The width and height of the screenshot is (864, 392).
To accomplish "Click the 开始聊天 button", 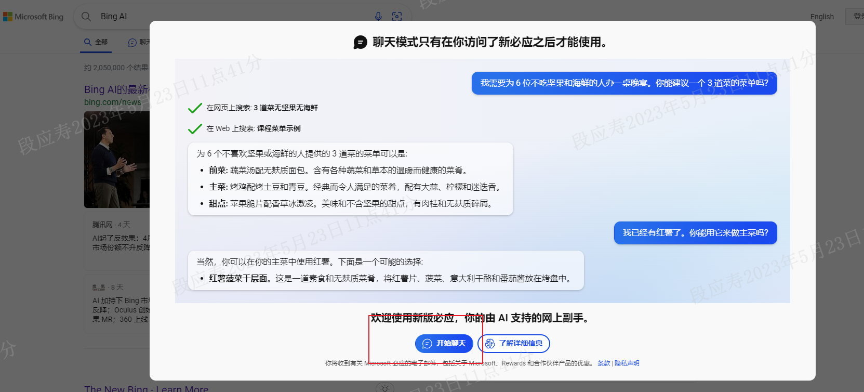I will coord(444,343).
